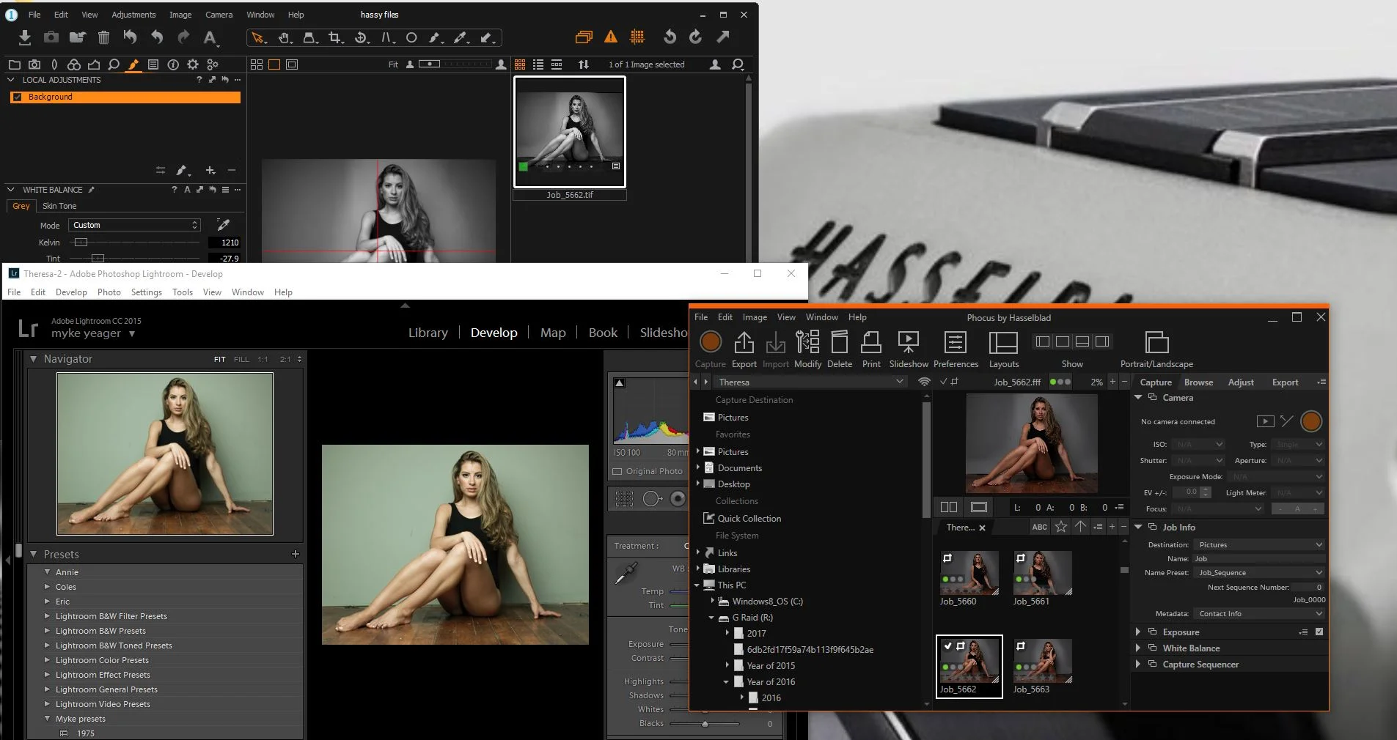Viewport: 1397px width, 740px height.
Task: Click the Book module link in Lightroom
Action: (x=603, y=332)
